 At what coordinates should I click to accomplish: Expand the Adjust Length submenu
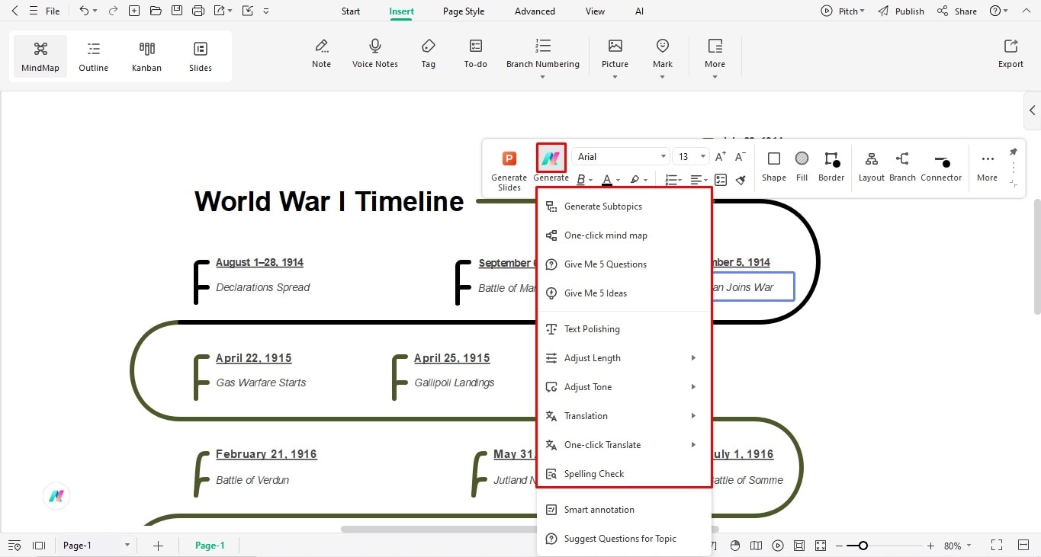624,358
